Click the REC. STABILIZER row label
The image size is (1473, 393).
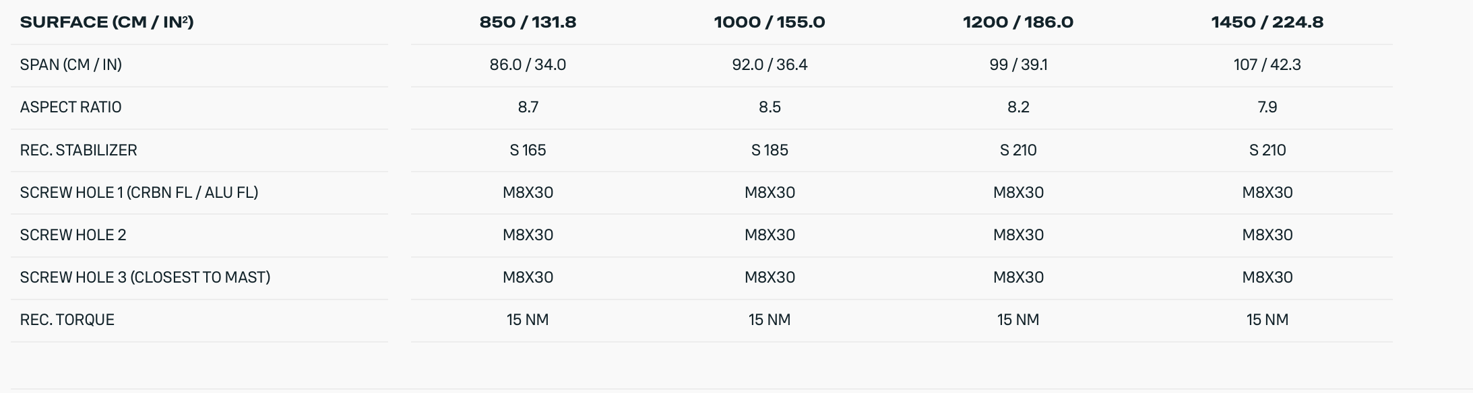click(78, 150)
